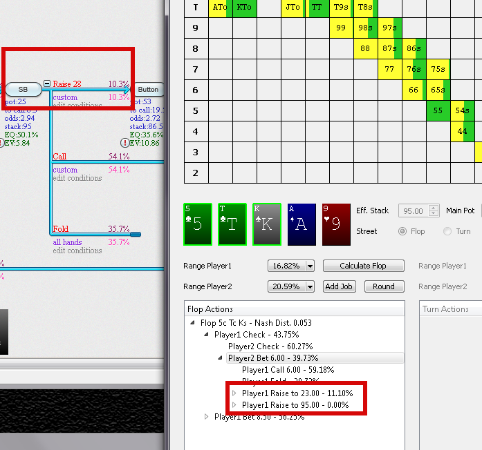Click the Add Job button
The height and width of the screenshot is (450, 482).
tap(339, 286)
